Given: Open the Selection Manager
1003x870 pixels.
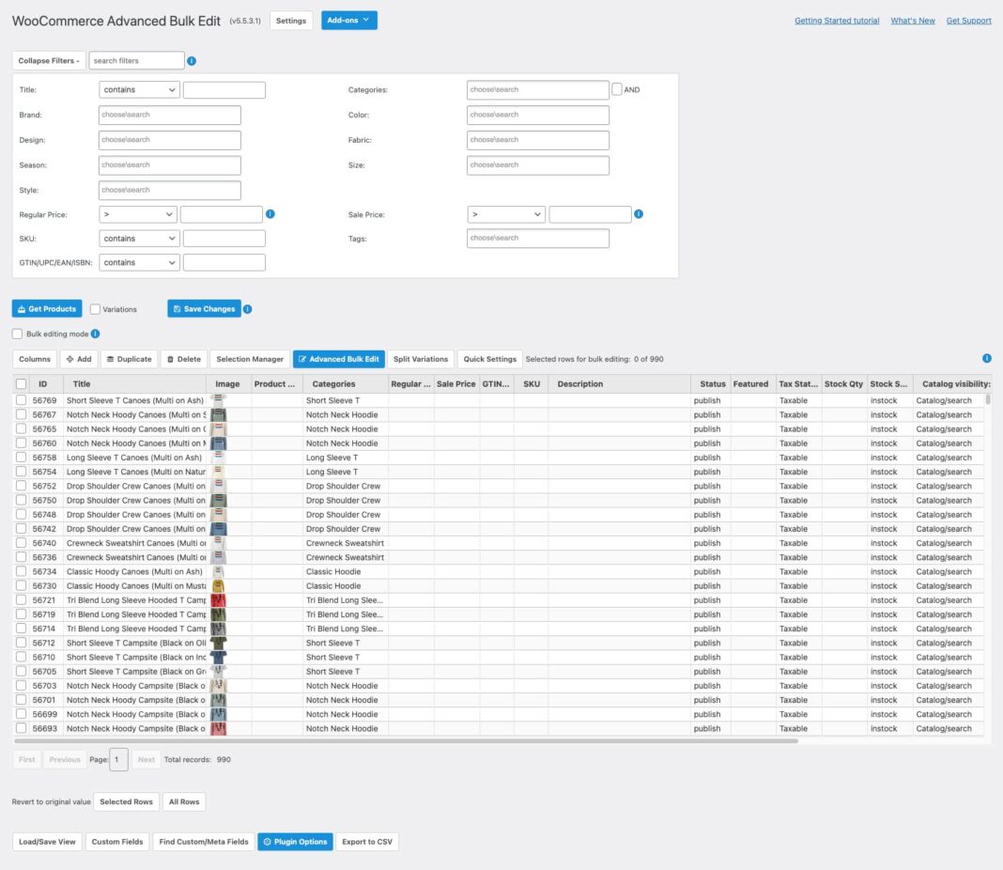Looking at the screenshot, I should coord(250,359).
